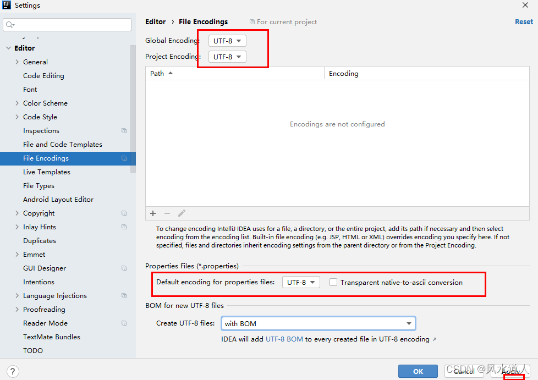This screenshot has height=380, width=538.
Task: Click the OK button
Action: [418, 371]
